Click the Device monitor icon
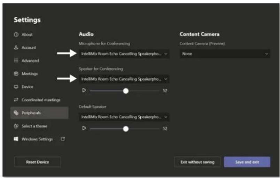The image size is (280, 178). [16, 87]
